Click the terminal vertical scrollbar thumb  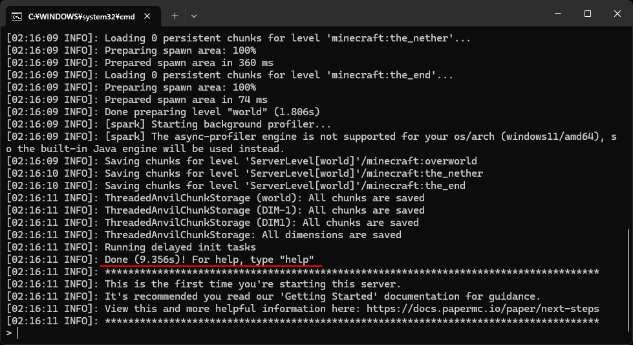(629, 284)
